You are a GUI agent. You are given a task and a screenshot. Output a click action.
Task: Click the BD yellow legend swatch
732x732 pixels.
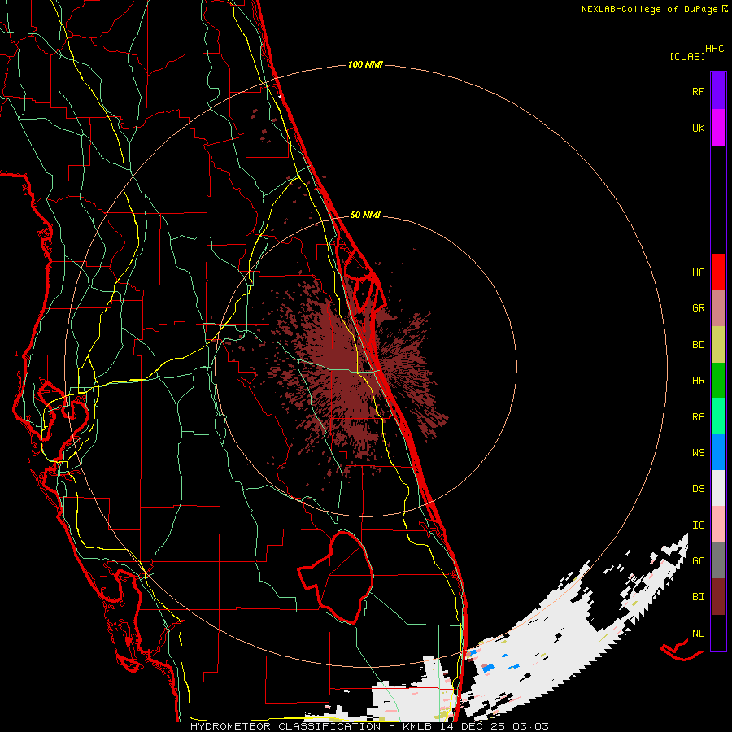point(718,345)
